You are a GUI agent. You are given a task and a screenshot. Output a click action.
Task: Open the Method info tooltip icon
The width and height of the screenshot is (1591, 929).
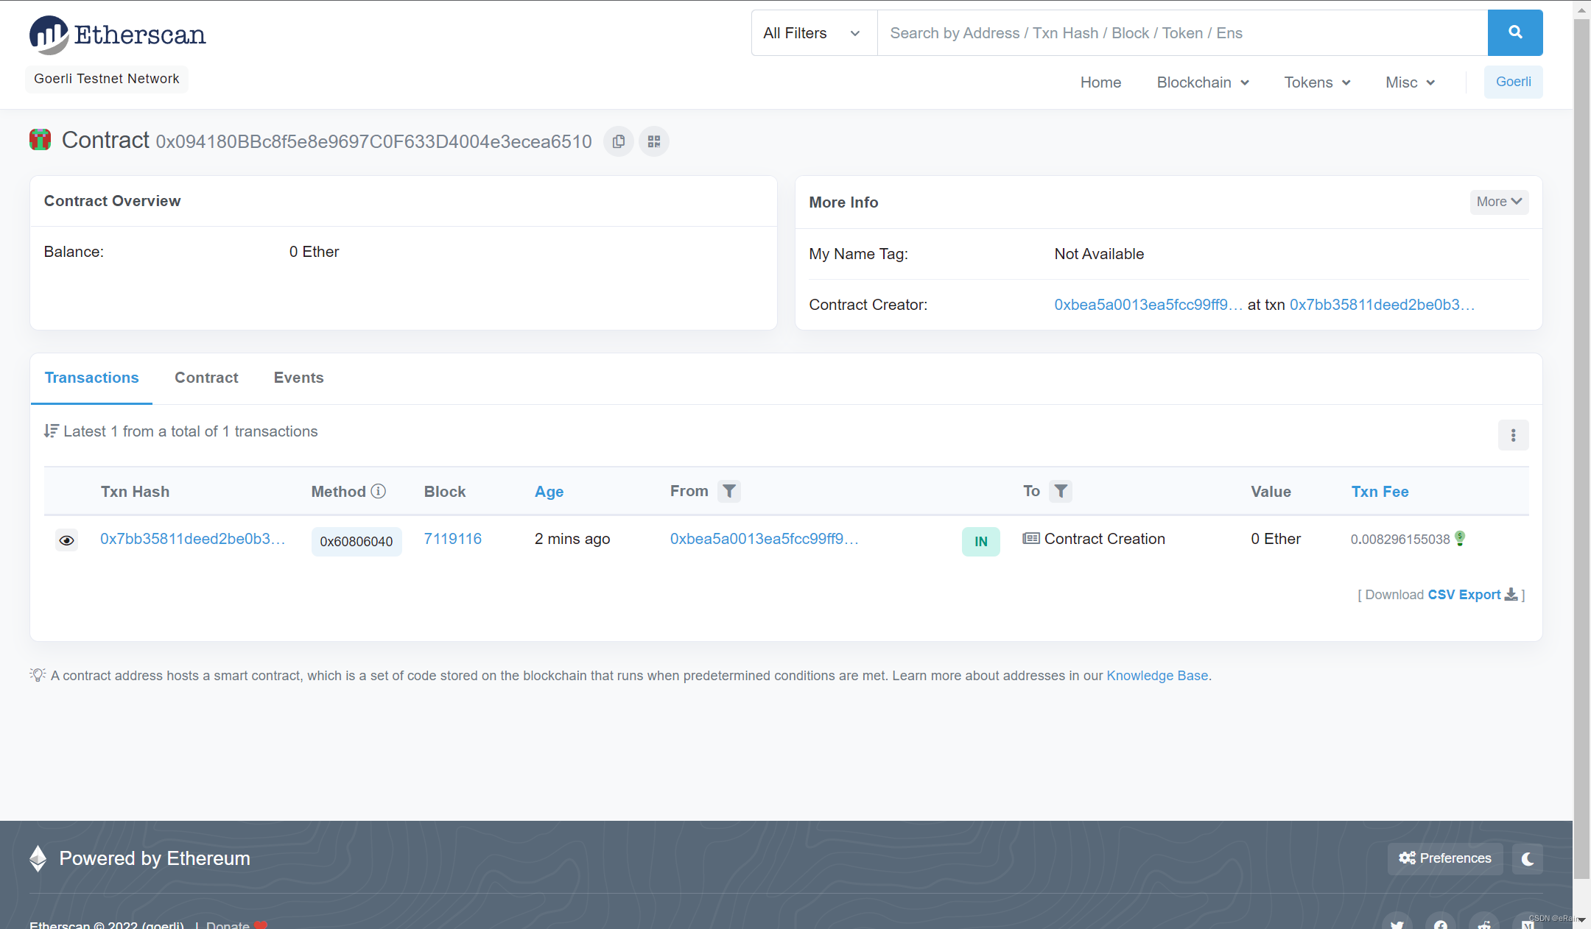click(x=379, y=491)
